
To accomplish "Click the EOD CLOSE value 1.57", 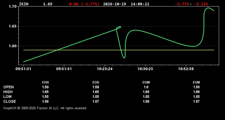I will click(96, 101).
